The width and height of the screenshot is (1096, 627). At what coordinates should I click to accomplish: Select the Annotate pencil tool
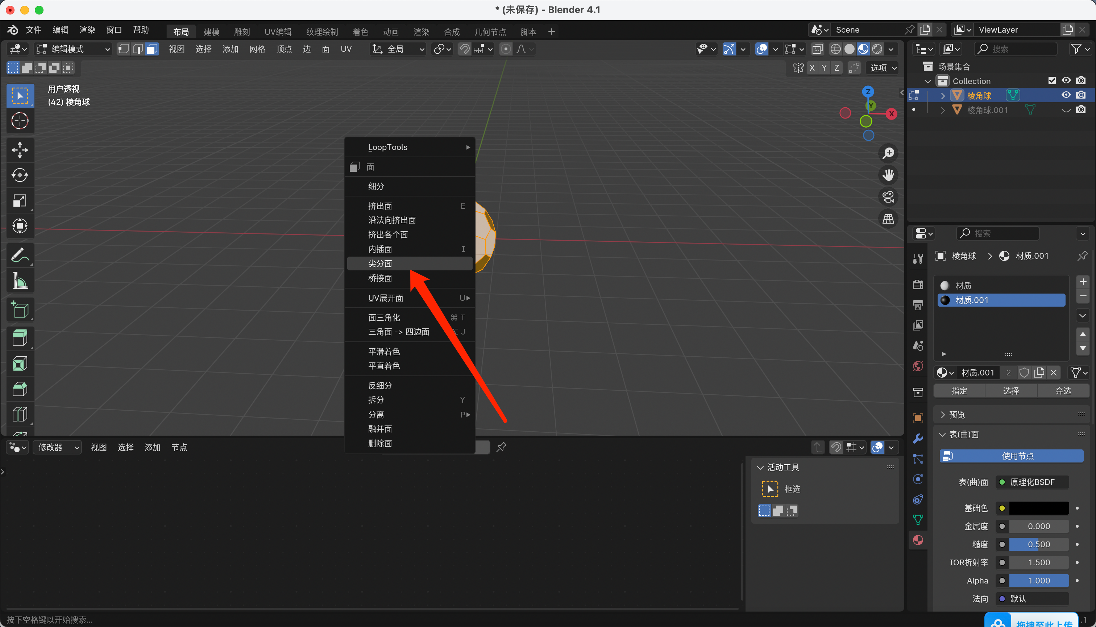coord(20,256)
